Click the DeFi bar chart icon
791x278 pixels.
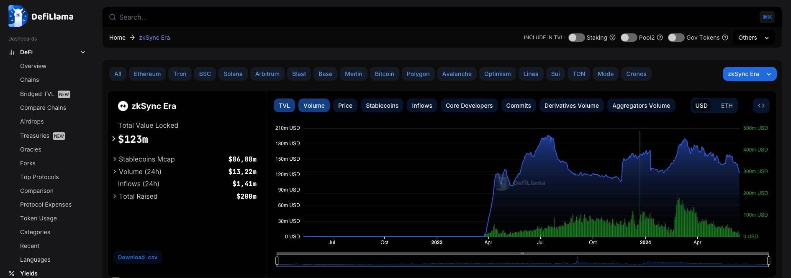click(12, 52)
